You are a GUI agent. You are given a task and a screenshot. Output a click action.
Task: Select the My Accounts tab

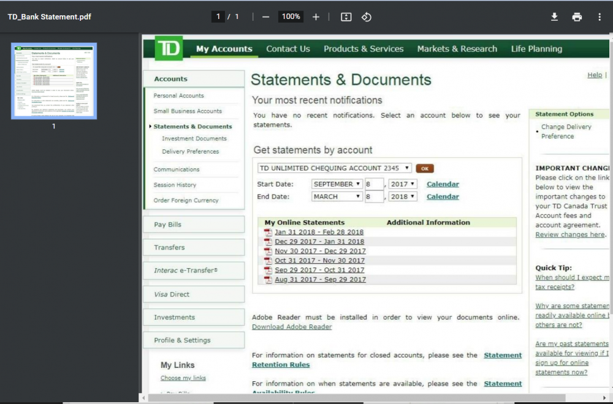pos(224,49)
